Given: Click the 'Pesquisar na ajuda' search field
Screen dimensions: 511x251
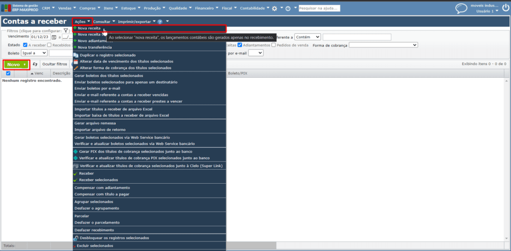Looking at the screenshot, I should point(319,8).
